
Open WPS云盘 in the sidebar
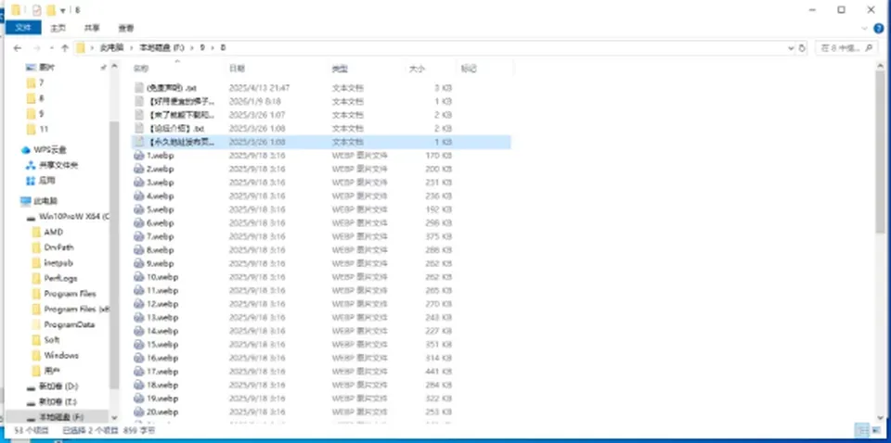[x=50, y=150]
